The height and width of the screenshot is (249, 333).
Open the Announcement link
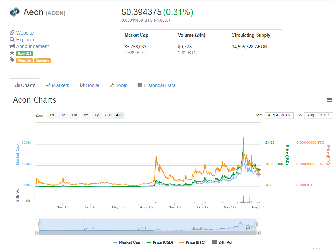(x=32, y=46)
